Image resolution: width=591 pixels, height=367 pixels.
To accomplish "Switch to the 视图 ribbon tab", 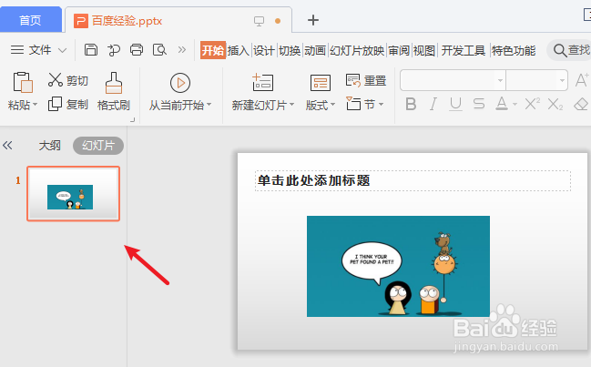I will [x=424, y=50].
